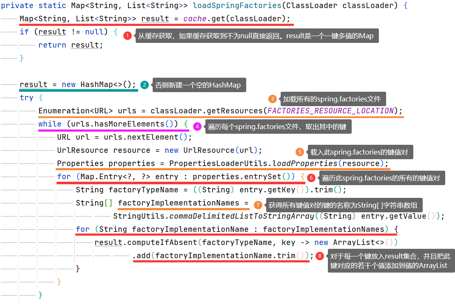Select the orange number 5 badge
Image resolution: width=455 pixels, height=304 pixels.
click(x=300, y=152)
